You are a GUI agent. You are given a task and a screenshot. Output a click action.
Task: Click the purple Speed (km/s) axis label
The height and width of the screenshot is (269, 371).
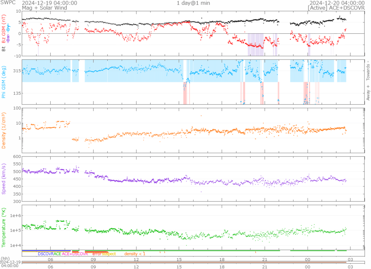point(4,179)
